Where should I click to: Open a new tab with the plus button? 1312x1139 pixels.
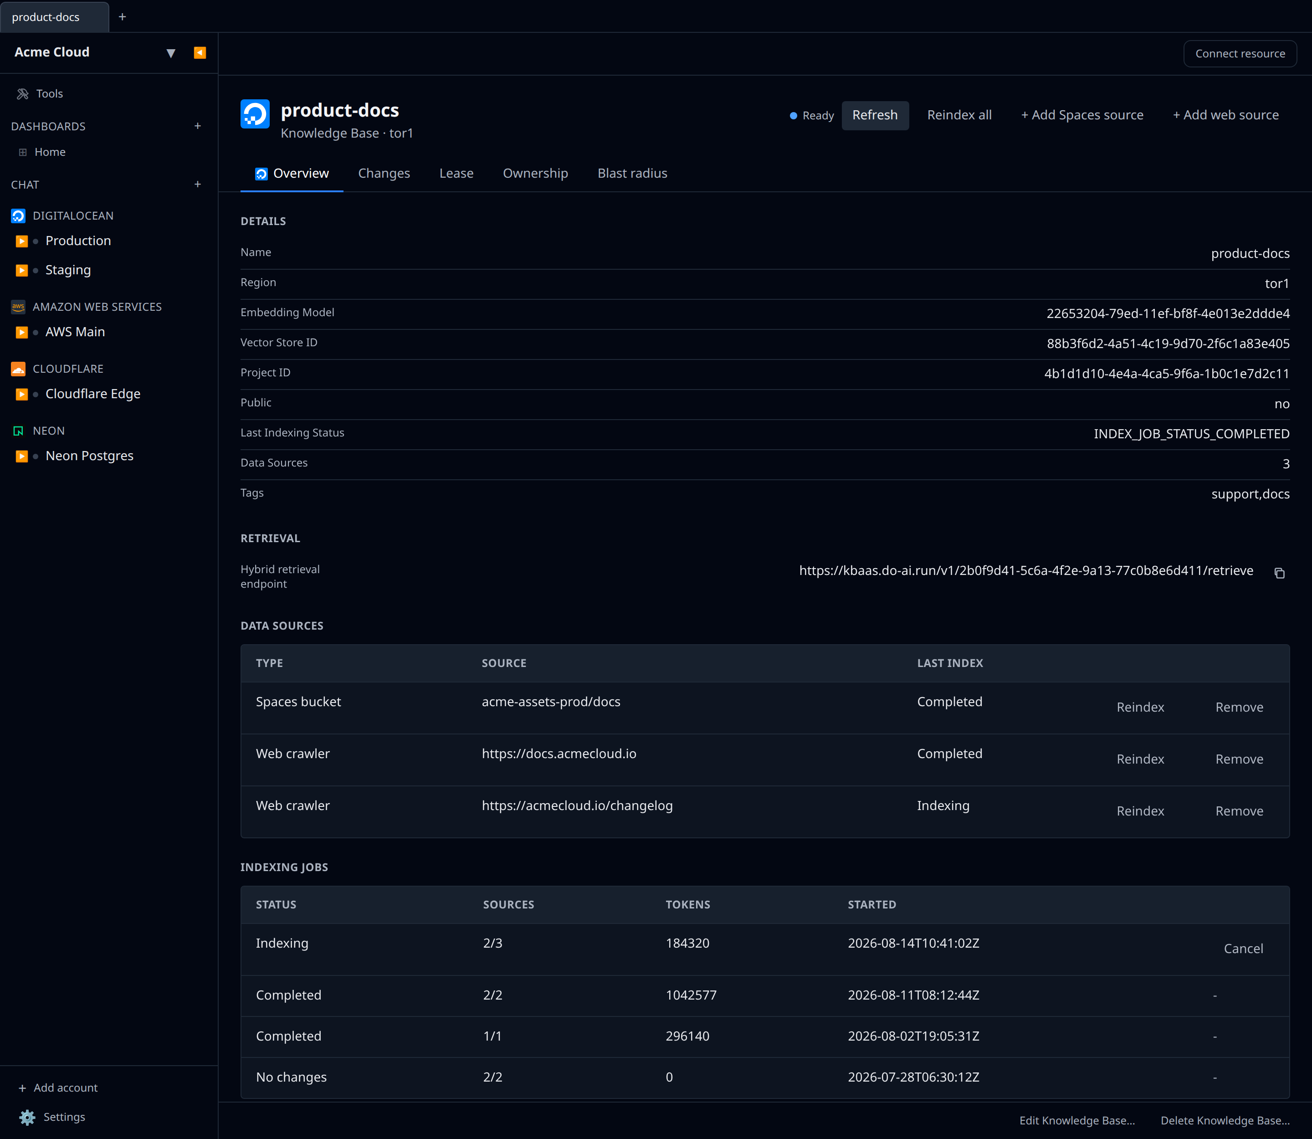click(x=122, y=16)
